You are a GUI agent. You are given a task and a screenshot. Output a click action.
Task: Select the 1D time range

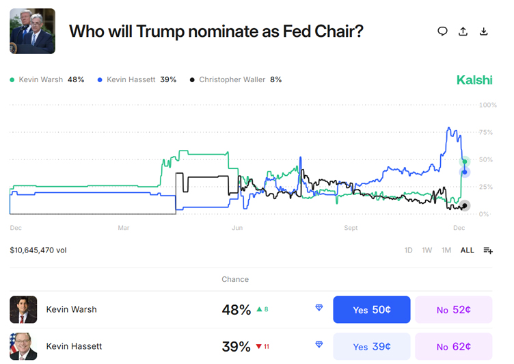pos(409,250)
